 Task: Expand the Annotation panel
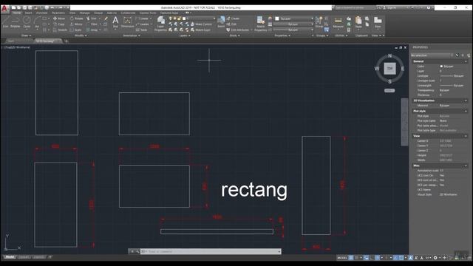tap(132, 35)
